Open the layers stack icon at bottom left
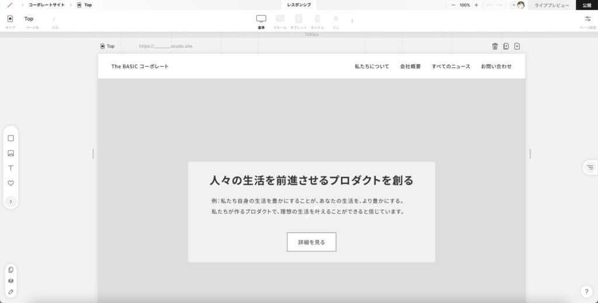 [11, 281]
